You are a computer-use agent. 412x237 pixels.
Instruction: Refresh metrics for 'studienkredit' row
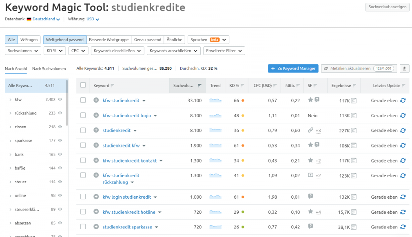403,130
